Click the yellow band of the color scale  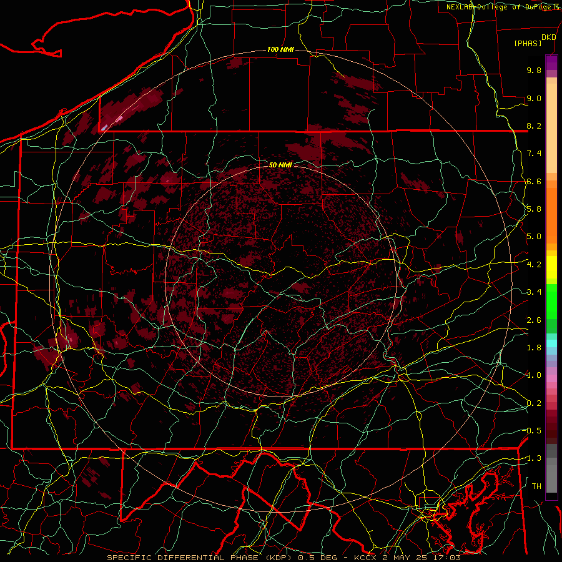(551, 267)
